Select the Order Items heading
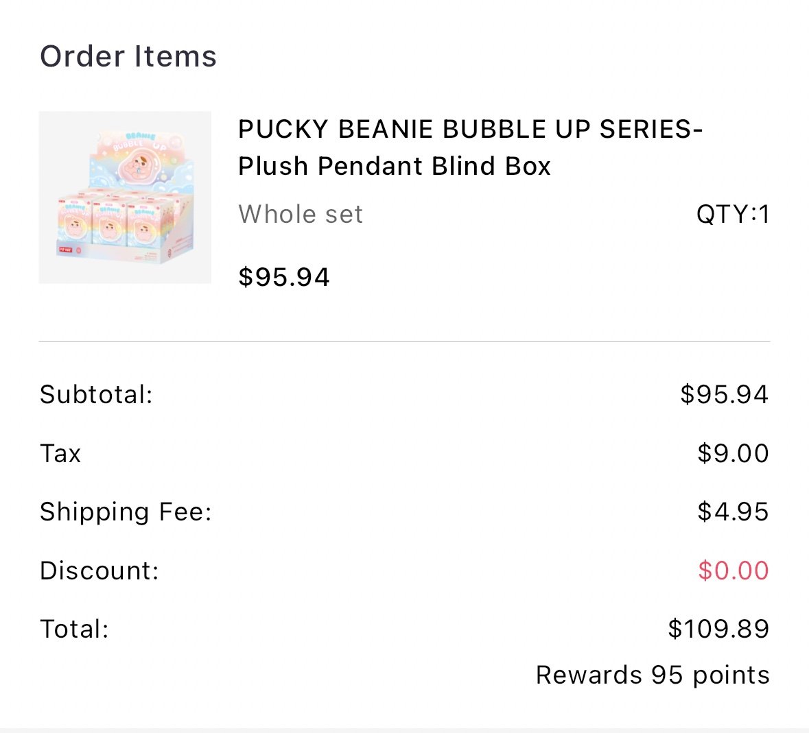The height and width of the screenshot is (733, 809). point(128,56)
